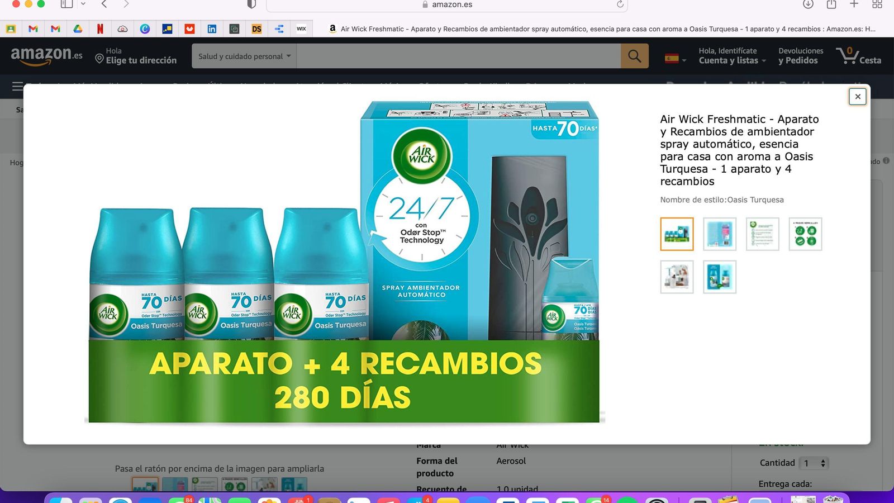Click the search magnifier icon

pos(635,56)
